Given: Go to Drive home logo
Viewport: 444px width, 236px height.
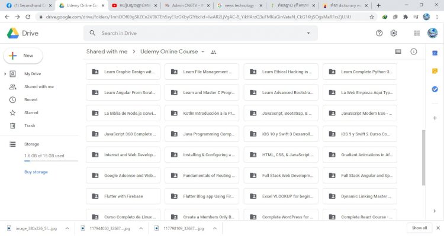Looking at the screenshot, I should tap(22, 33).
